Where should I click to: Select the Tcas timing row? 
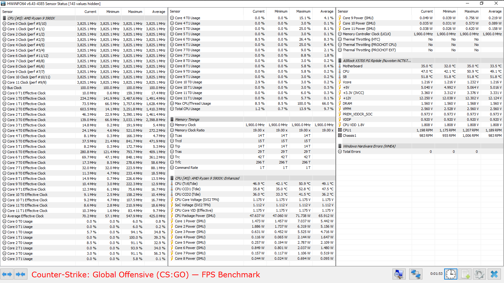tap(252, 136)
